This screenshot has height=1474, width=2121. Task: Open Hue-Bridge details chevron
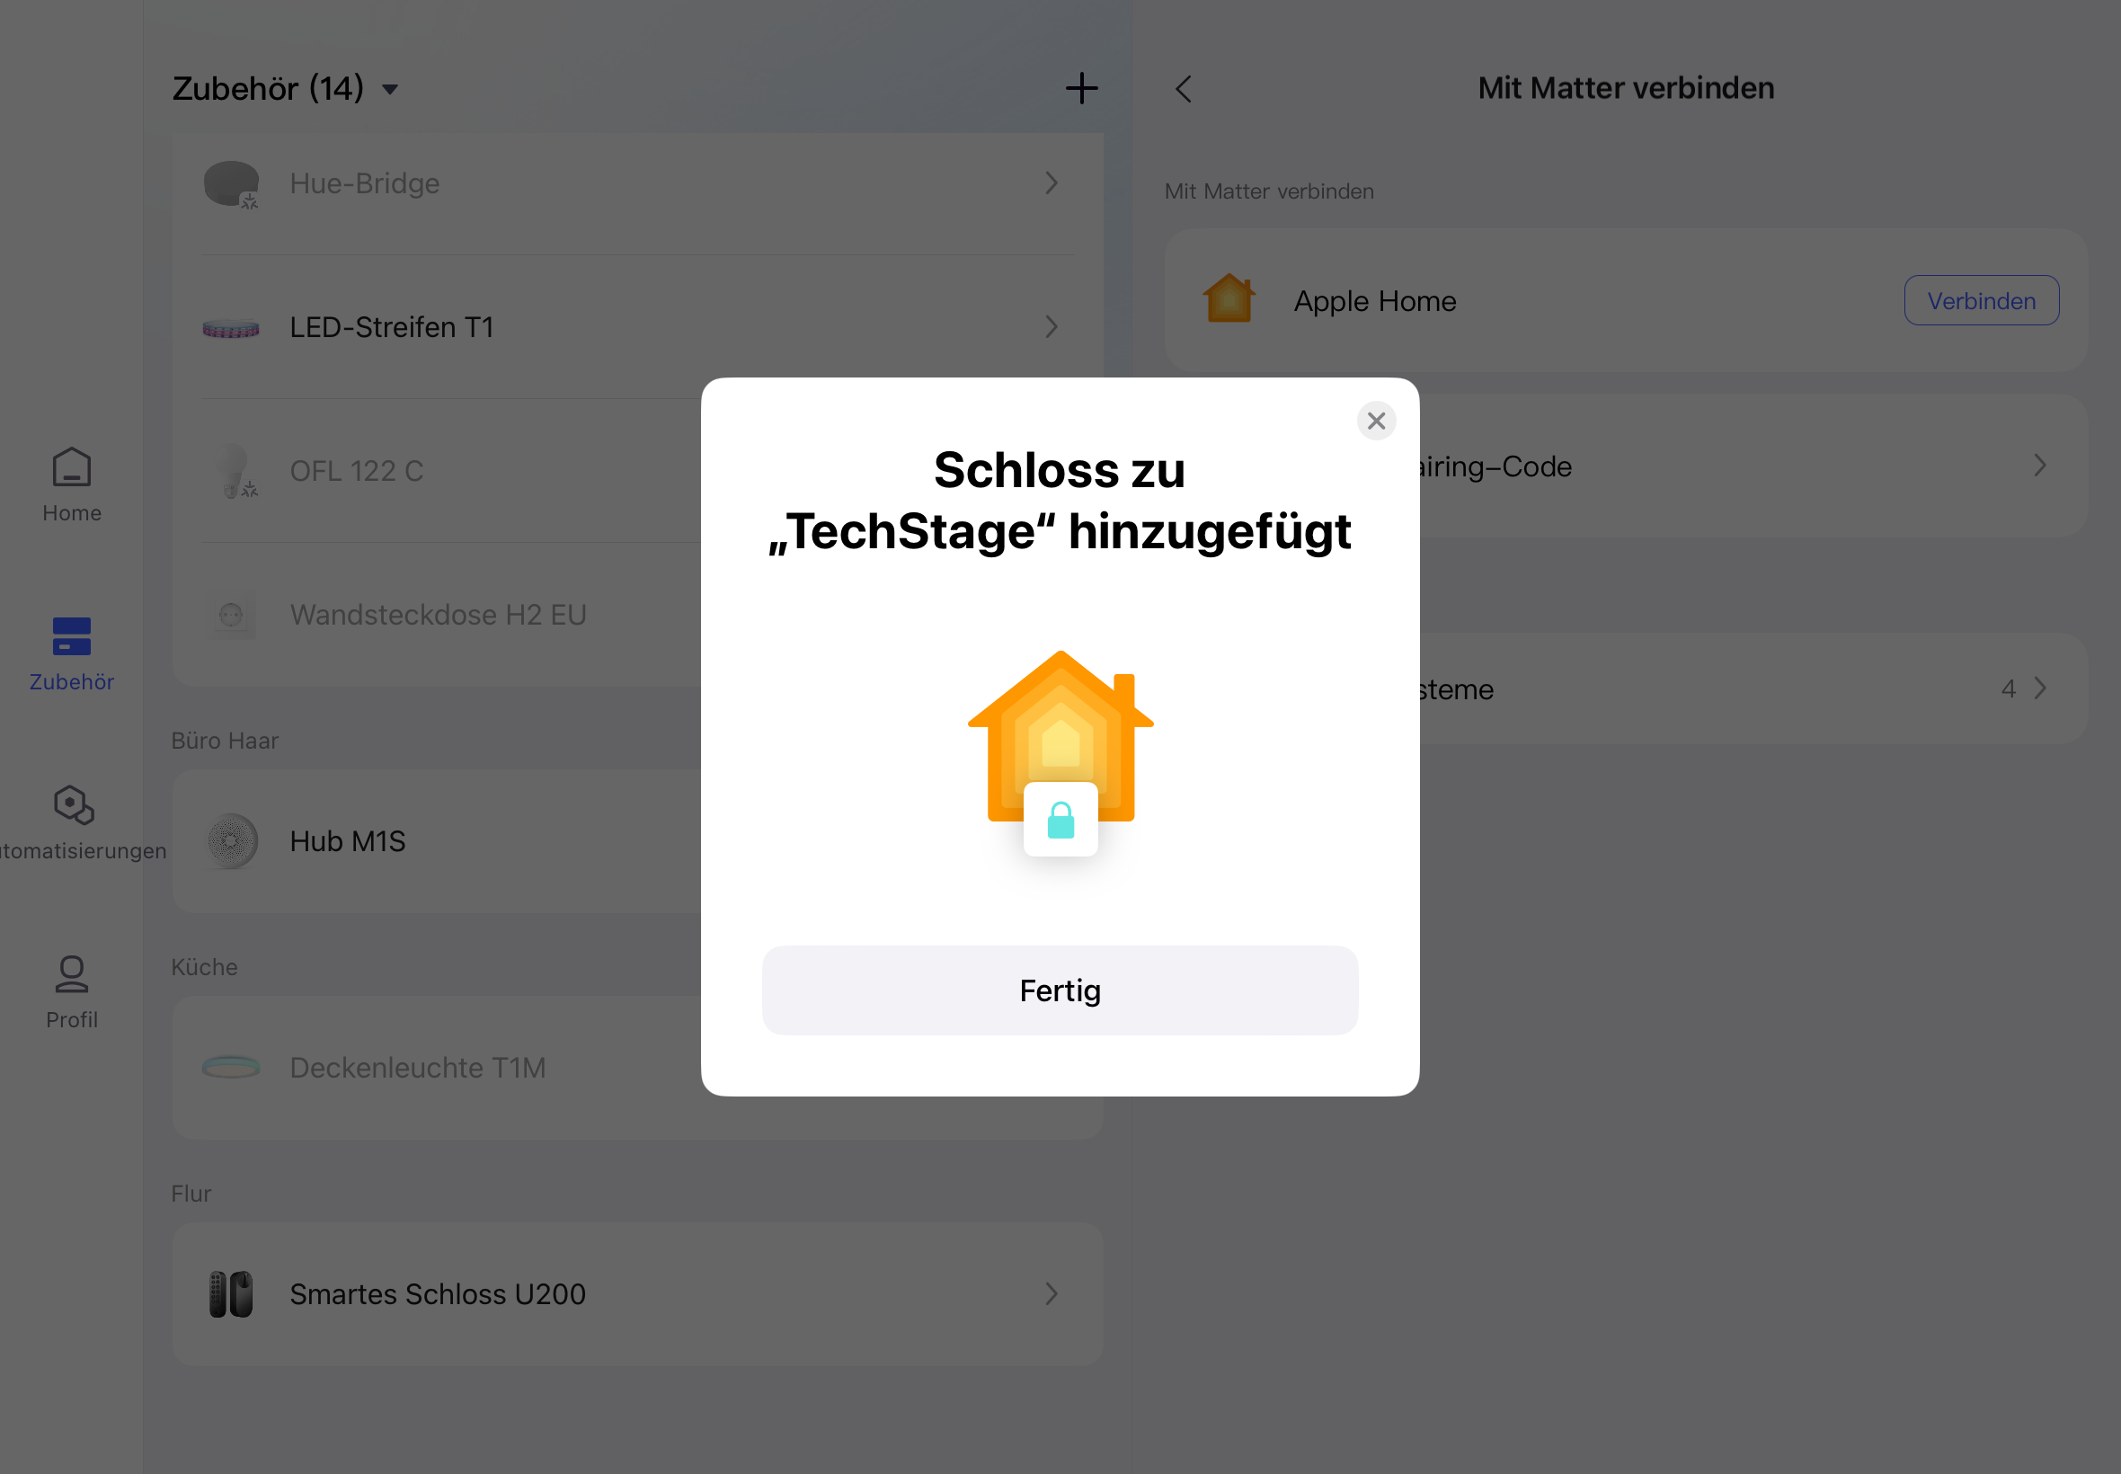point(1051,182)
